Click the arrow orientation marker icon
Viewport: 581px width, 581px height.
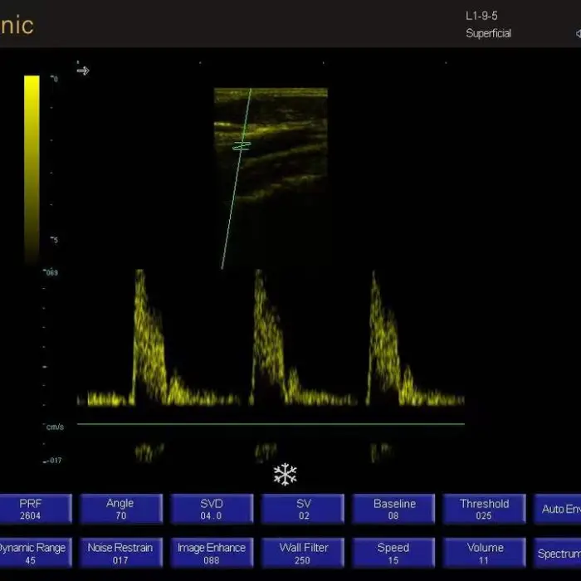click(x=83, y=71)
